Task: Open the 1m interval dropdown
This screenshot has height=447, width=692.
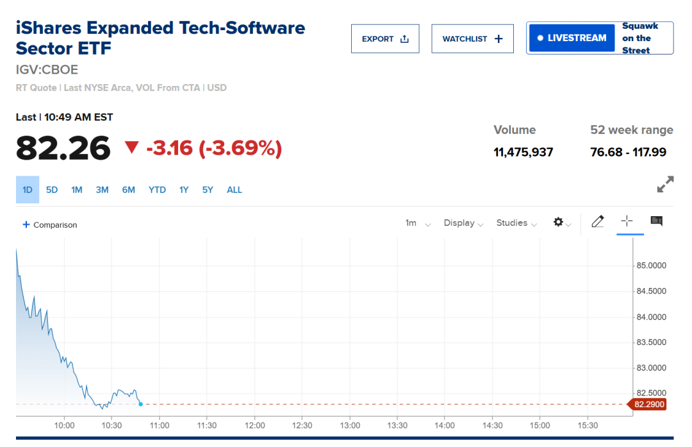Action: [x=418, y=223]
